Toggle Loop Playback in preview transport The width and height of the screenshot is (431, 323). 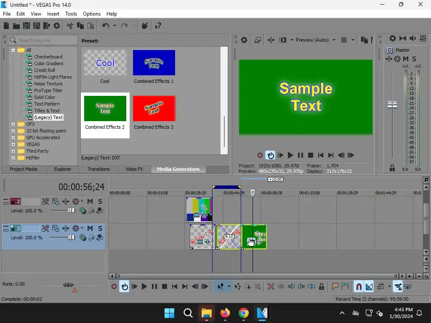pos(271,156)
